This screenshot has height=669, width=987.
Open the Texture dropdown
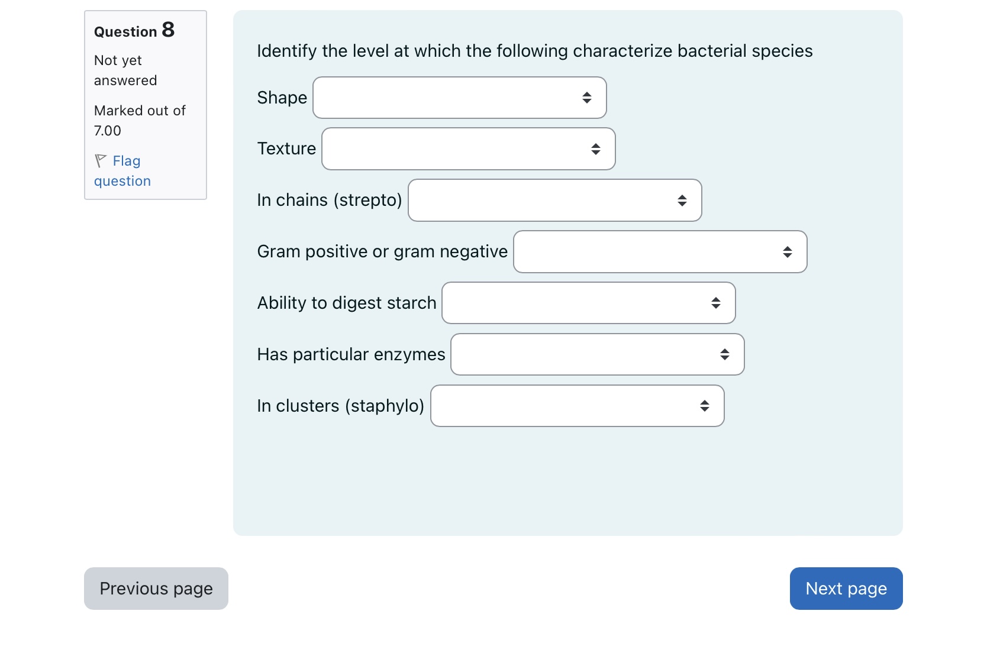[x=469, y=149]
